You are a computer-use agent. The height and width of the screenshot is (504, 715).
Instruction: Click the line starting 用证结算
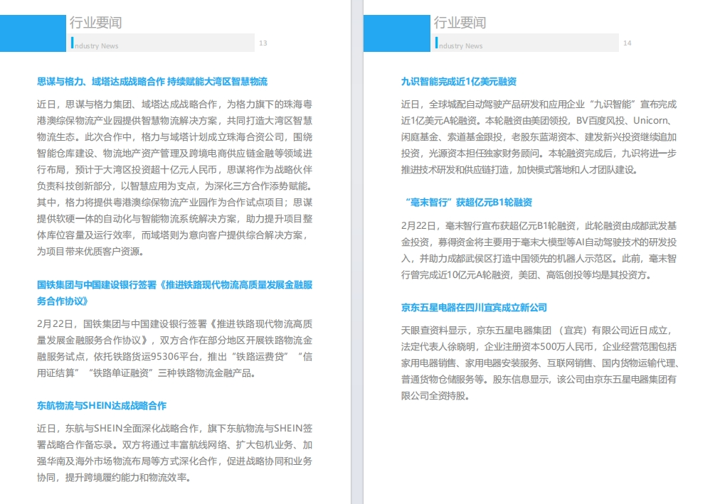click(x=146, y=373)
